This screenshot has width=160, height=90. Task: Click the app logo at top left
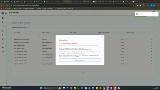3,13
